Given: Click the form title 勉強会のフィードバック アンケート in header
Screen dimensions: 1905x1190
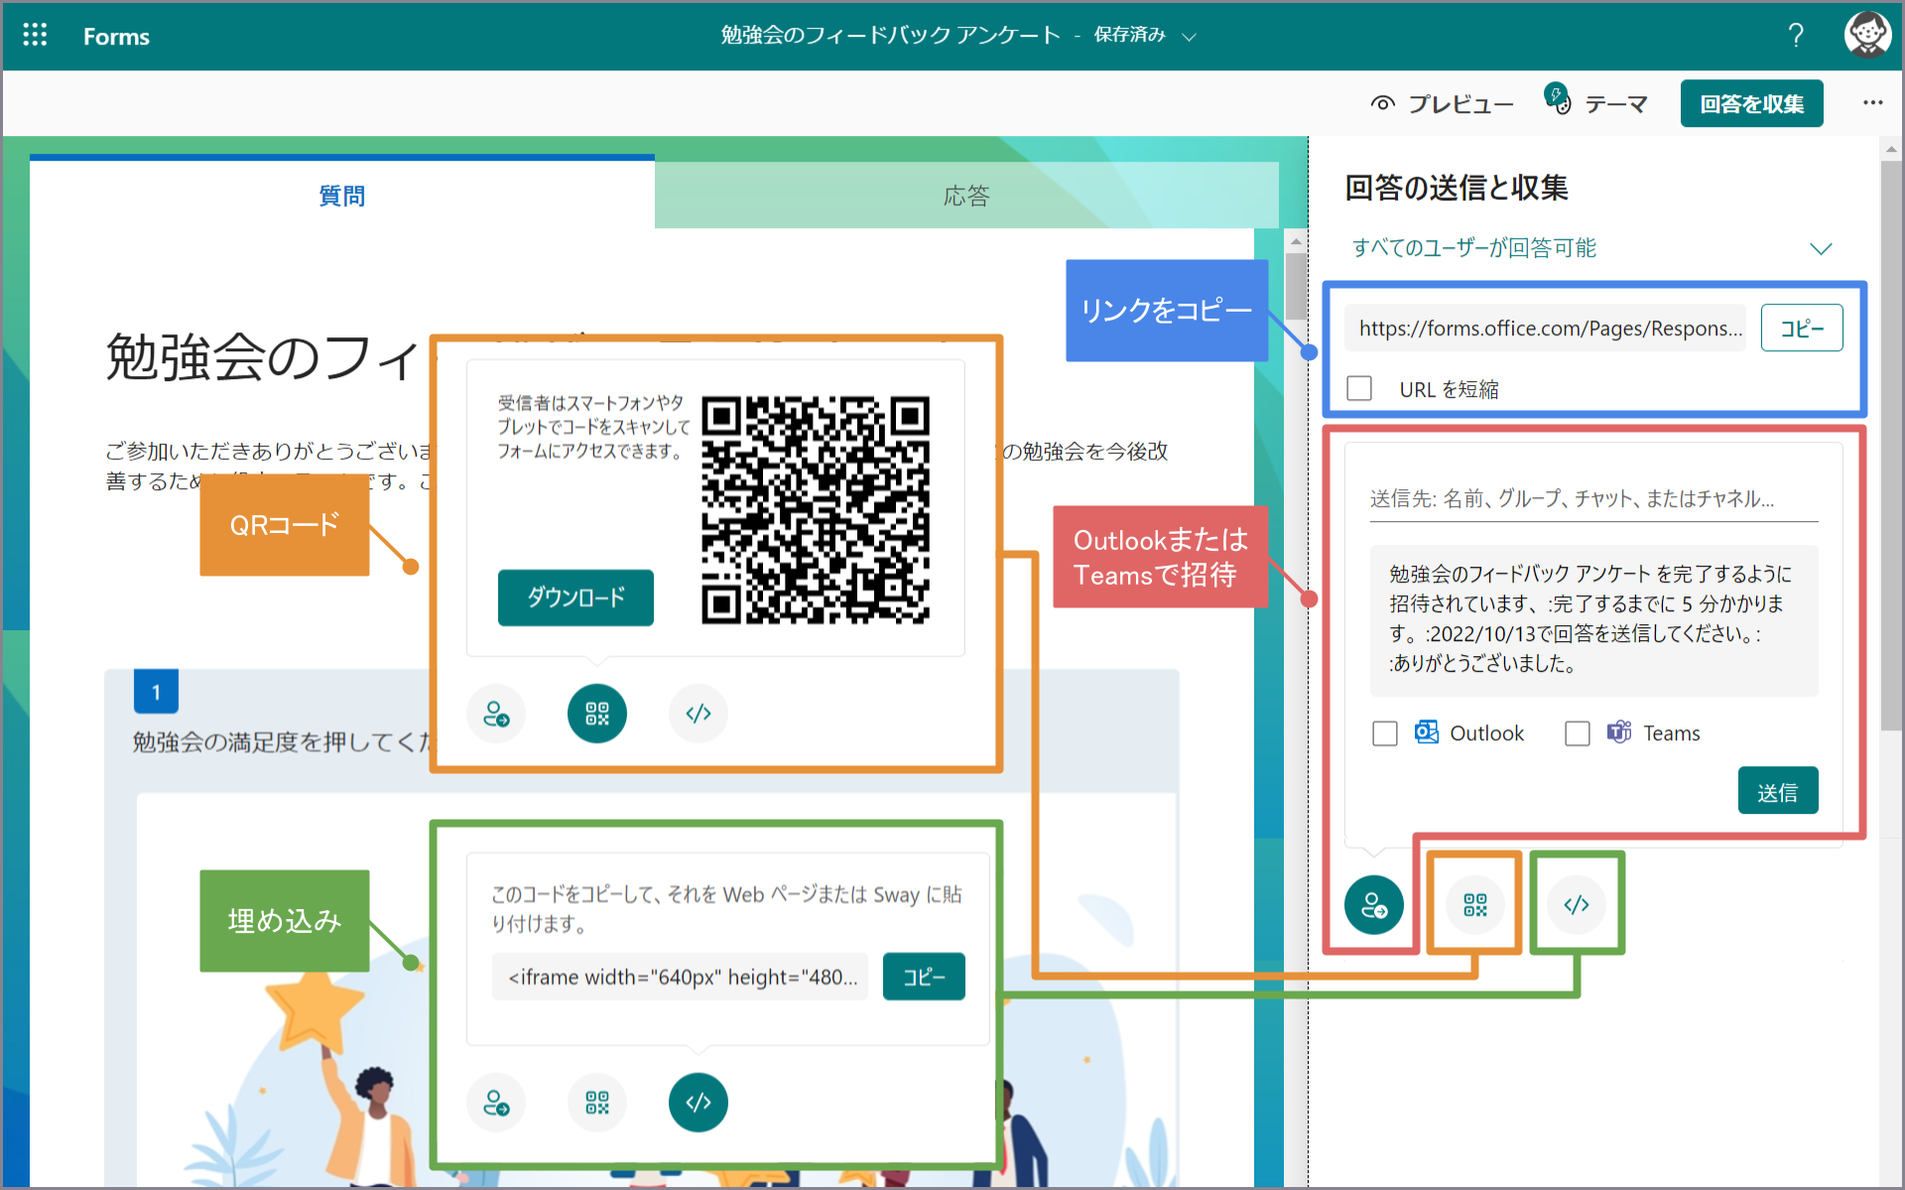Looking at the screenshot, I should coord(890,36).
